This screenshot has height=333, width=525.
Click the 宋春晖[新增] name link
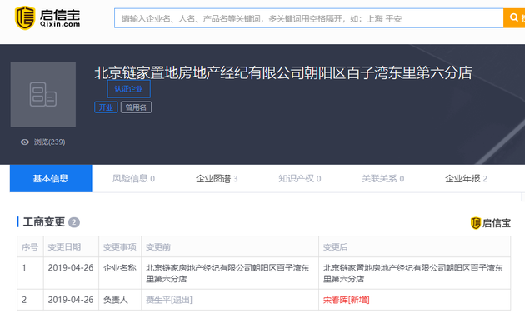346,300
